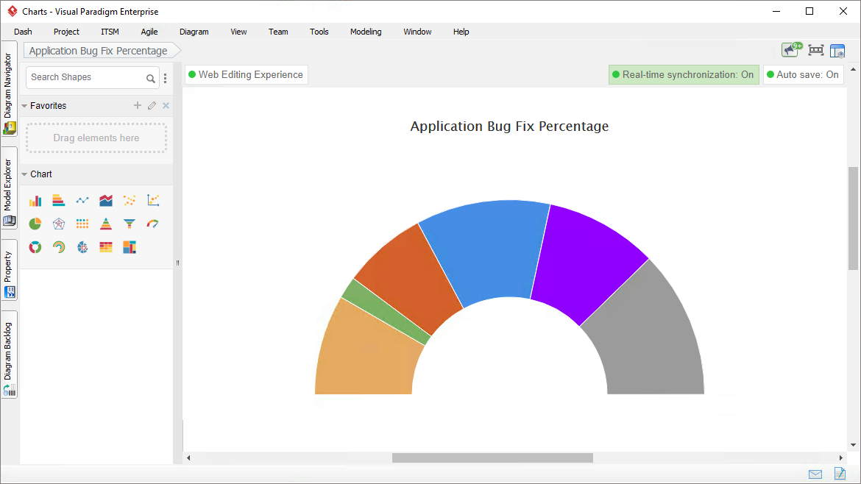
Task: Click the add favorite plus icon
Action: tap(137, 106)
